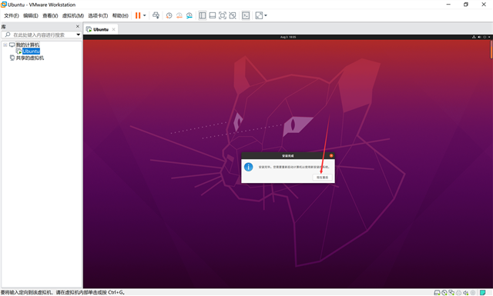Revert virtual machine to previous snapshot
This screenshot has width=493, height=296.
179,15
